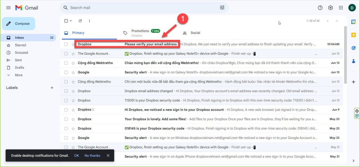Viewport: 360px width, 167px height.
Task: Check the Google Security alert Jun 13 checkbox
Action: [66, 72]
